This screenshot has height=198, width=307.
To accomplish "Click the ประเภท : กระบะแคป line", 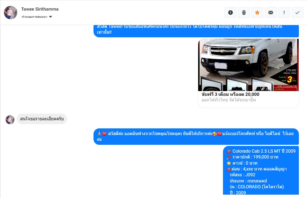I will pyautogui.click(x=248, y=181).
